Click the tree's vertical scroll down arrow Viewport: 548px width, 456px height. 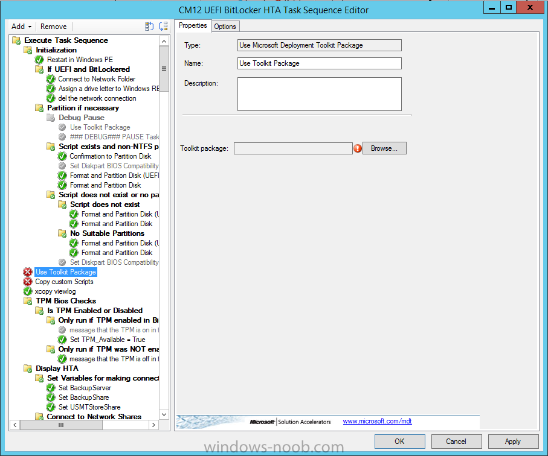click(164, 414)
